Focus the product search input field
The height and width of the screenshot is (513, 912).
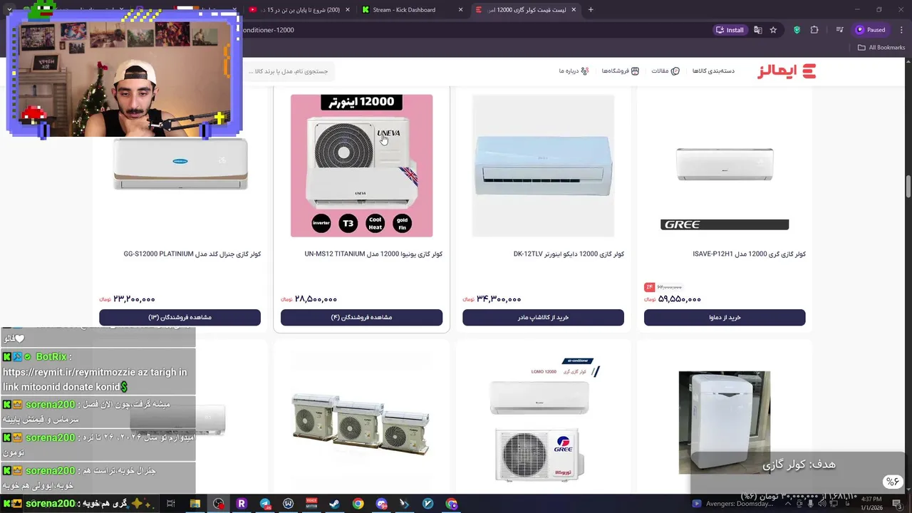[x=289, y=71]
